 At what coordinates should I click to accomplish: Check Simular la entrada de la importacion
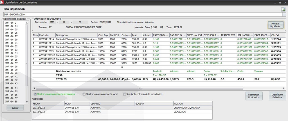pyautogui.click(x=125, y=94)
